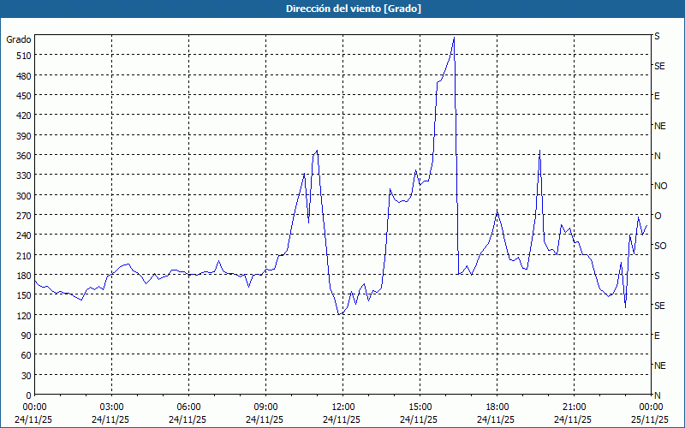The width and height of the screenshot is (685, 428).
Task: Select the 210 degree axis label
Action: 24,255
